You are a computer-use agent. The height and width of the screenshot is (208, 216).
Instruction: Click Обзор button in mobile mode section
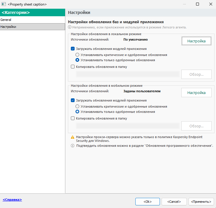[x=196, y=126]
